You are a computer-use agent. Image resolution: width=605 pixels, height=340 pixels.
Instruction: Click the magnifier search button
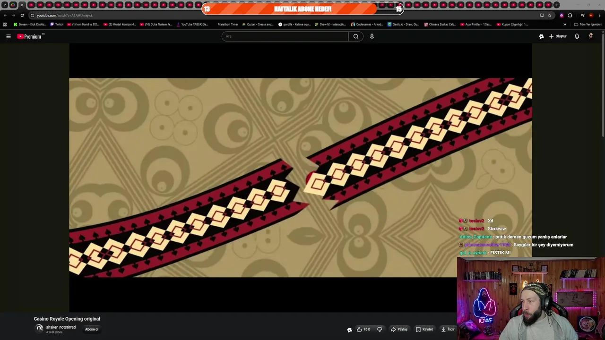[356, 36]
